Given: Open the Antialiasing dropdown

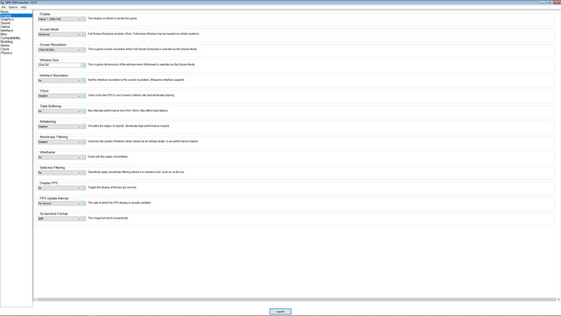Looking at the screenshot, I should click(60, 126).
